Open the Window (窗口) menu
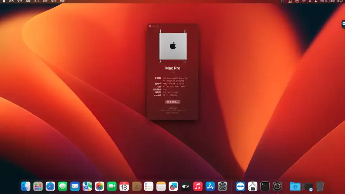 tap(54, 1)
